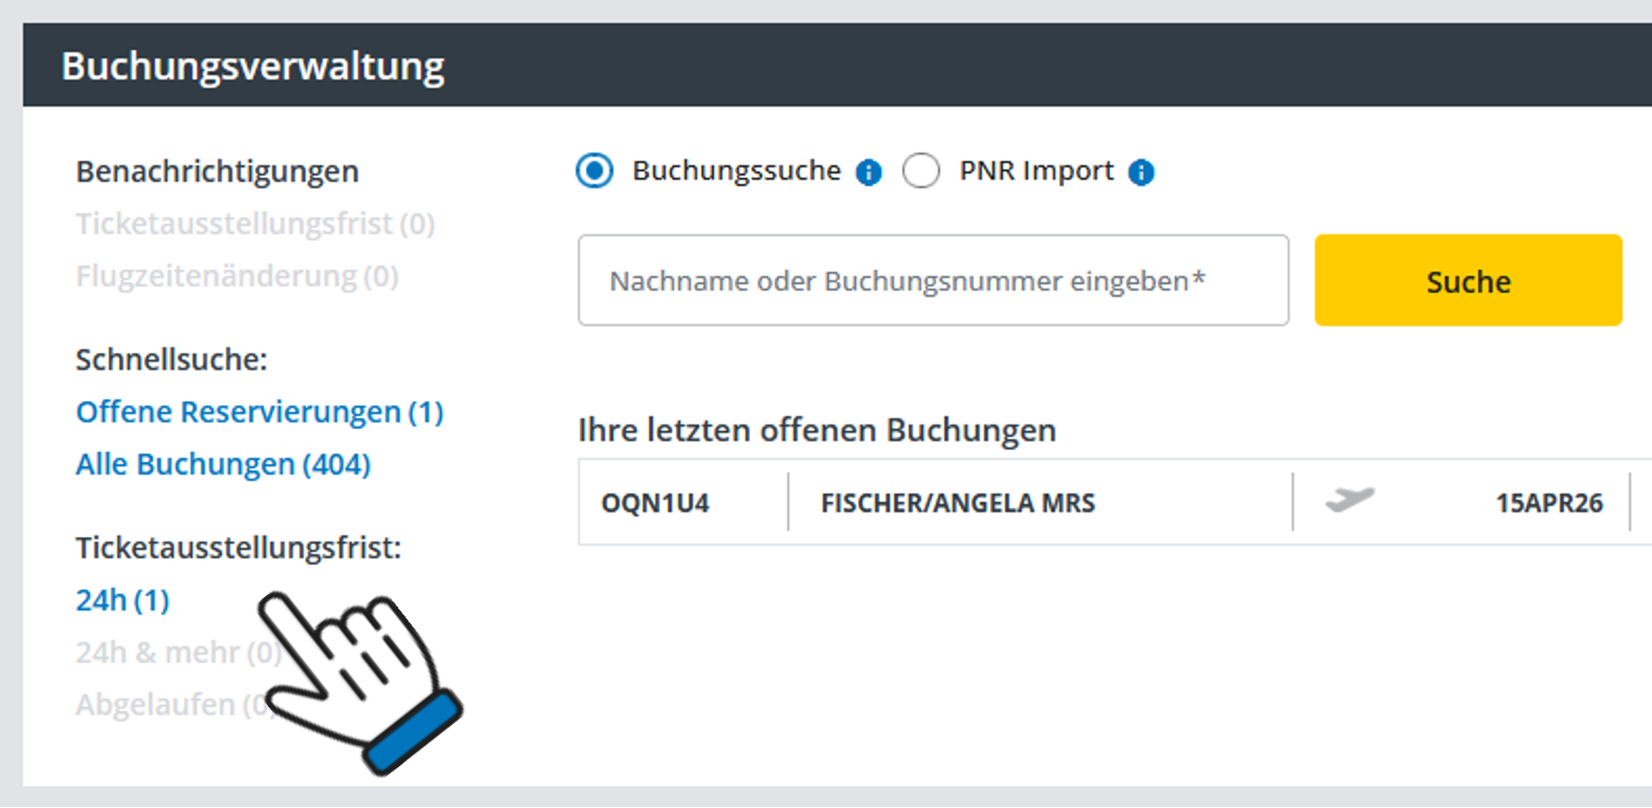Click the info icon beside Buchungssuche
Viewport: 1652px width, 808px height.
868,172
